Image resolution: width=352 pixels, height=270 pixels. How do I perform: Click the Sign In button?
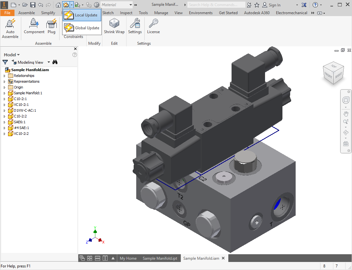point(271,5)
